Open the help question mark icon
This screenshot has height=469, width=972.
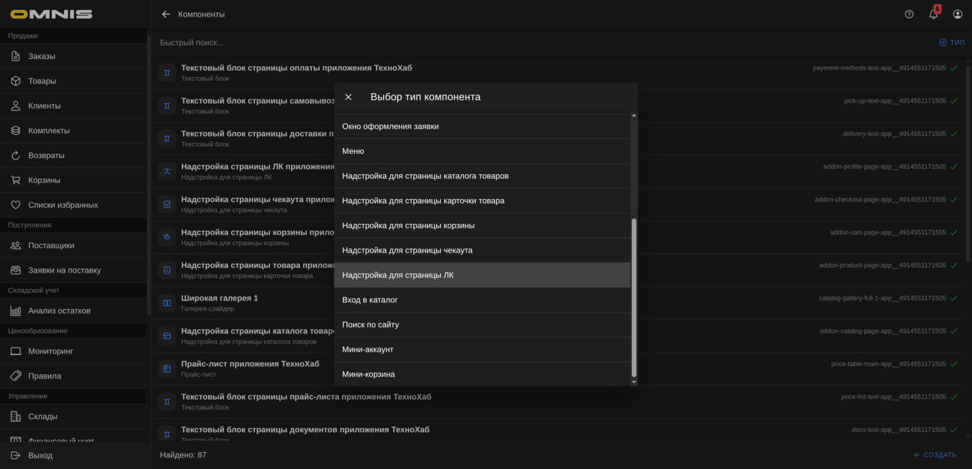pos(909,14)
